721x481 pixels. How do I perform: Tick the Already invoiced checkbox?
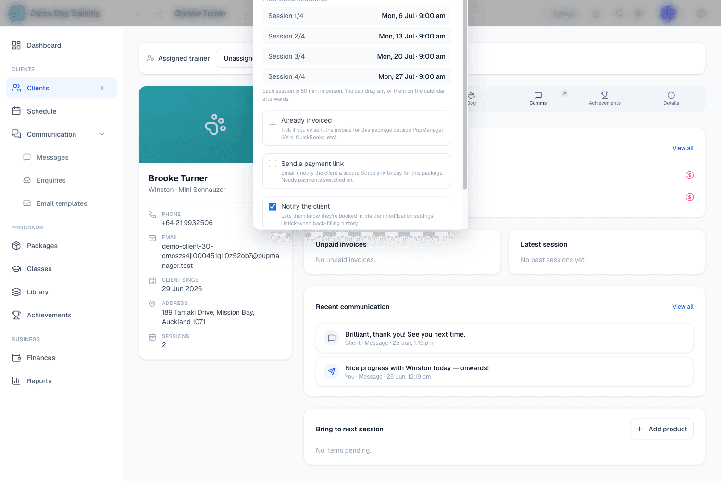pyautogui.click(x=273, y=121)
